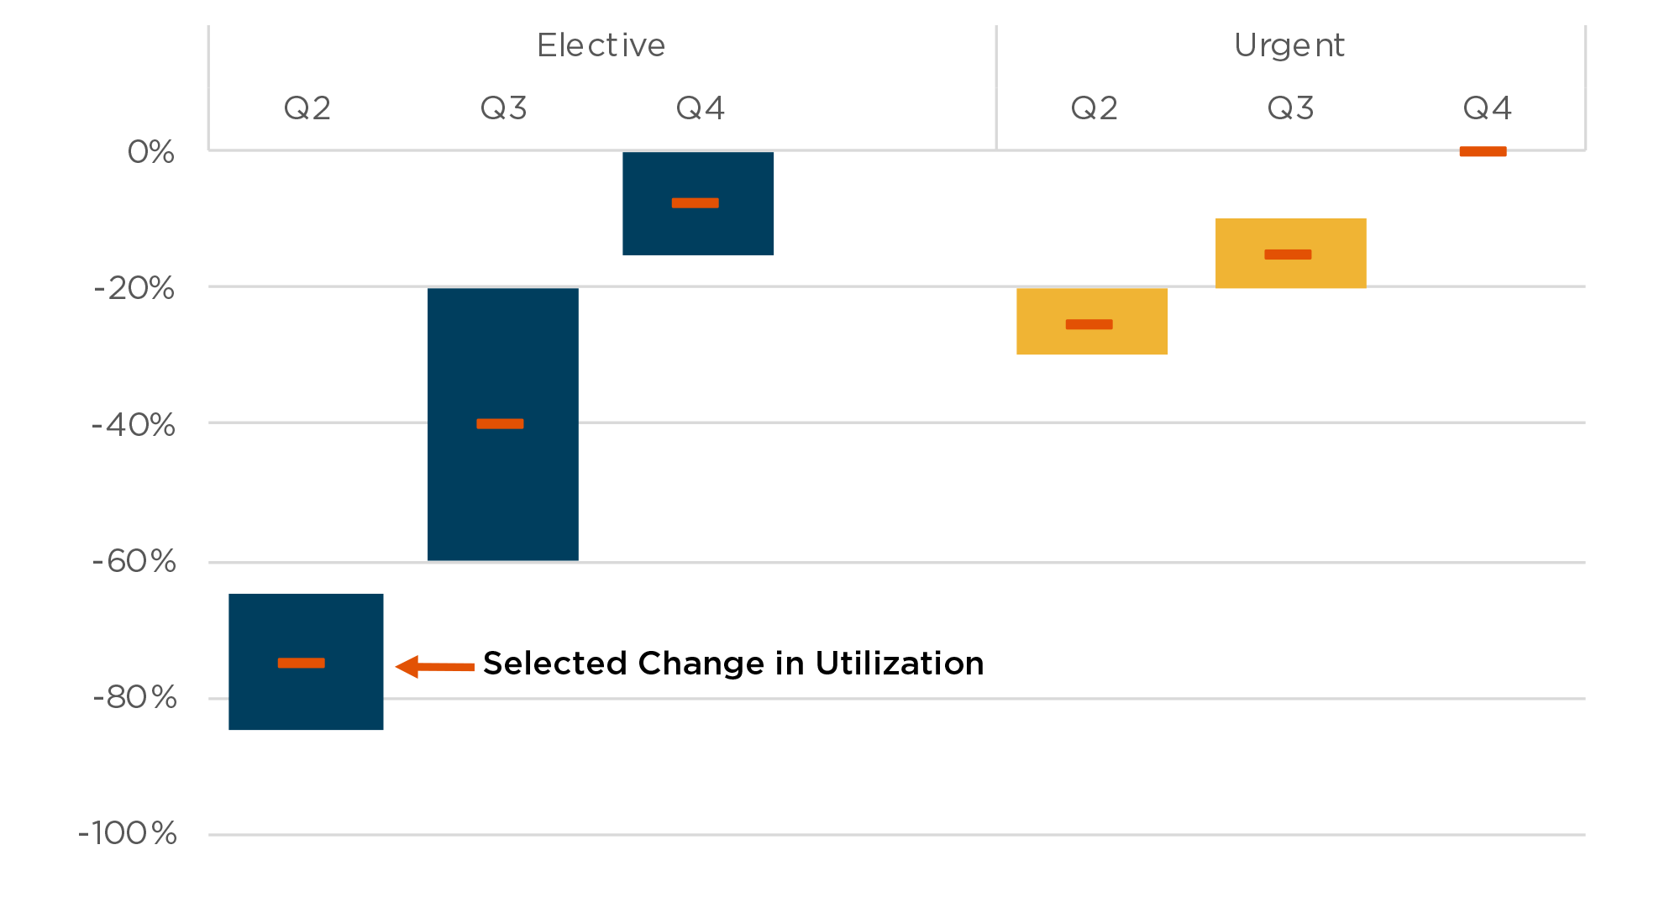The image size is (1680, 913).
Task: Click the orange marker in Elective Q2 bar
Action: pyautogui.click(x=301, y=663)
